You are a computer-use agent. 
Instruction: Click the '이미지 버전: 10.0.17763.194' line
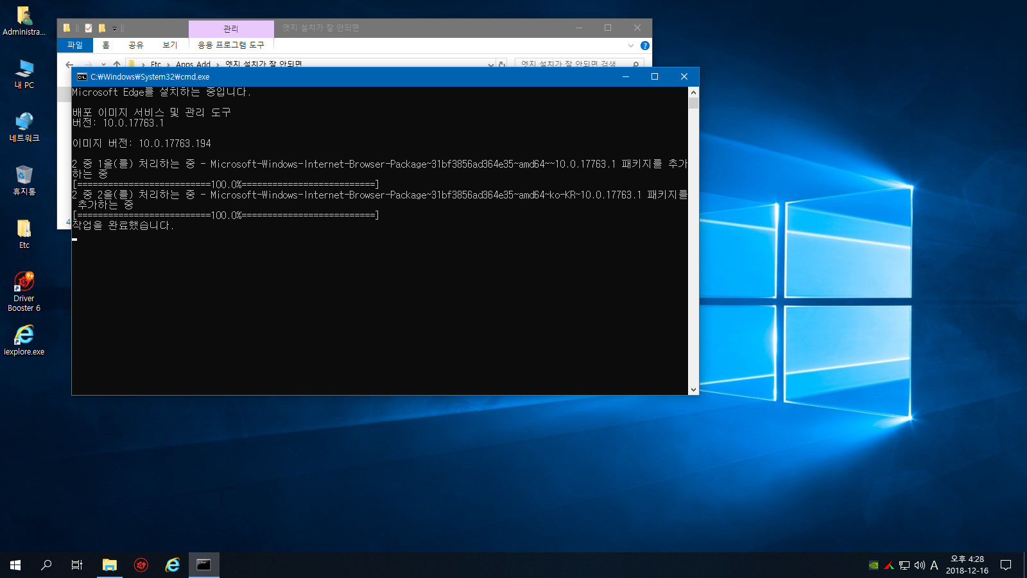(x=141, y=143)
